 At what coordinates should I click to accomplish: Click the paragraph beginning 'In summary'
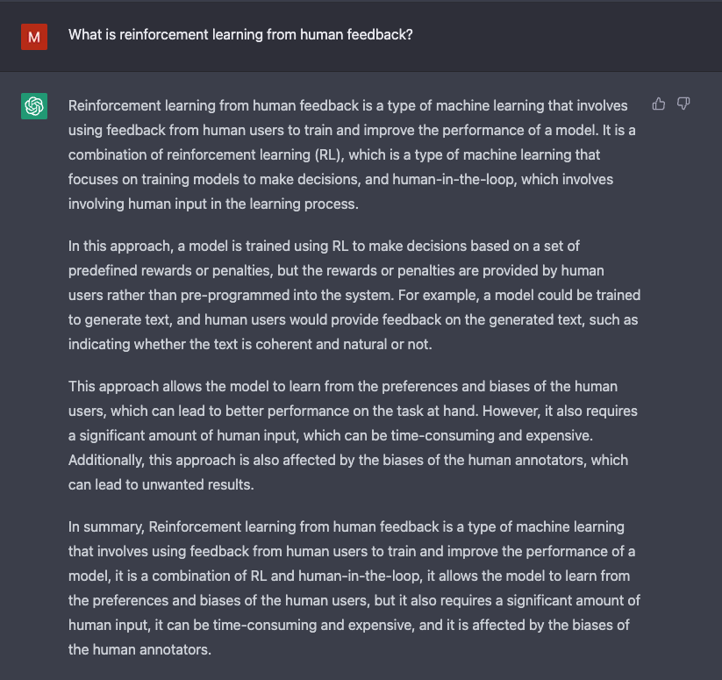click(354, 588)
